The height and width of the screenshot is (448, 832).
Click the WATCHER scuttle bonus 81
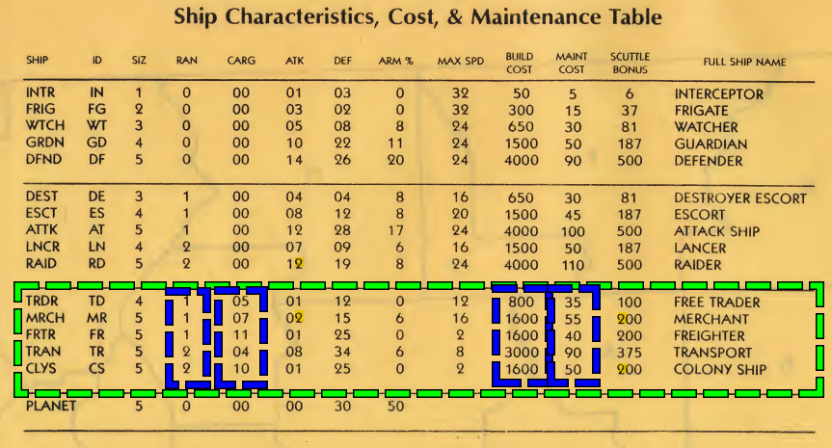coord(629,127)
